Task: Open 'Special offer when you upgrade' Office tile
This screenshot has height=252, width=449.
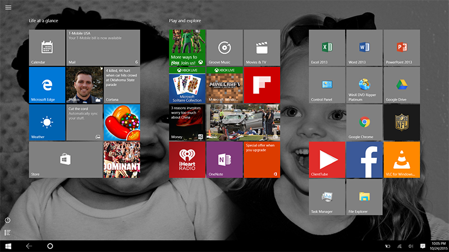Action: pos(262,160)
